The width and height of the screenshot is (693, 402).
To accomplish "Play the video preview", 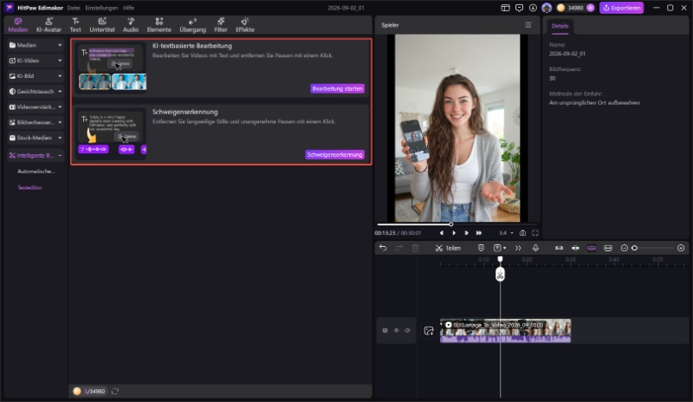I will (x=454, y=233).
